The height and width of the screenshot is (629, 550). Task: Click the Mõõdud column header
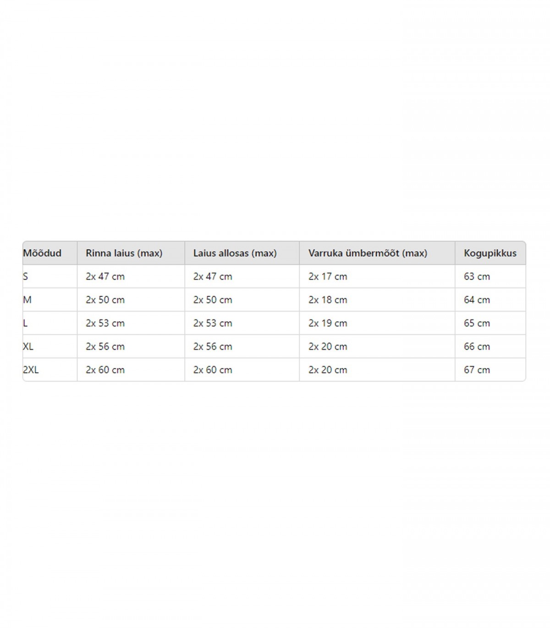(x=42, y=253)
